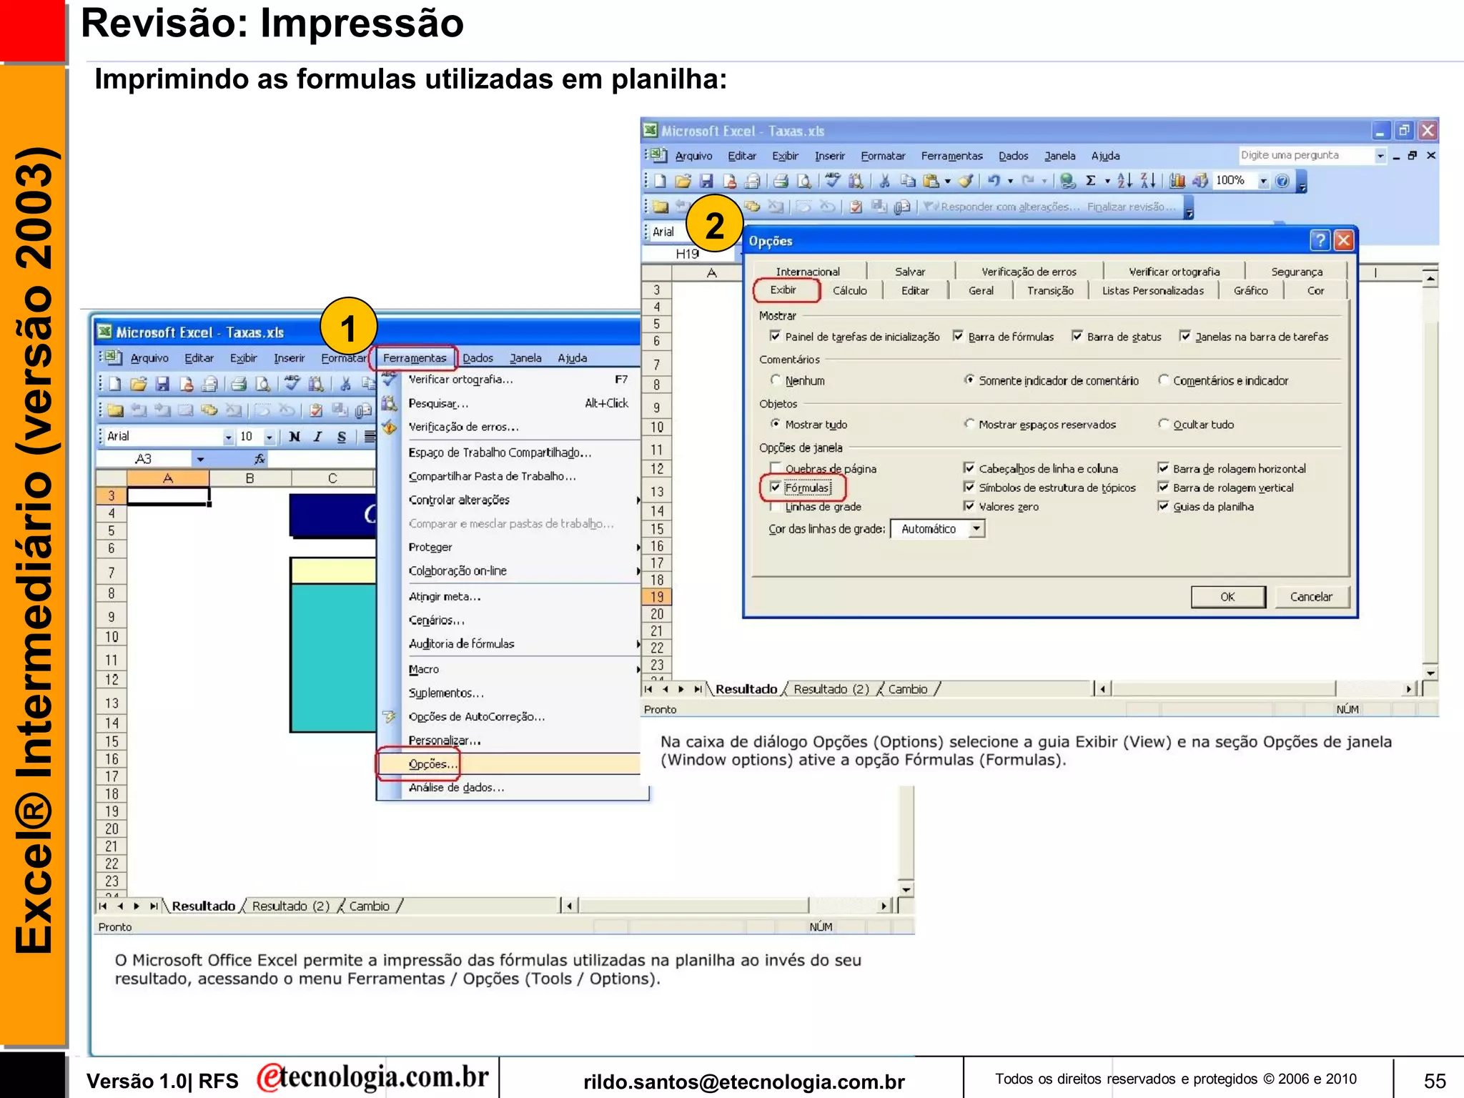Screen dimensions: 1464x1098
Task: Open Name Box A3 dropdown arrow
Action: tap(201, 459)
